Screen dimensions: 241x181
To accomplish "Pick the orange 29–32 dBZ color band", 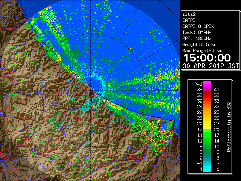I will (x=207, y=107).
